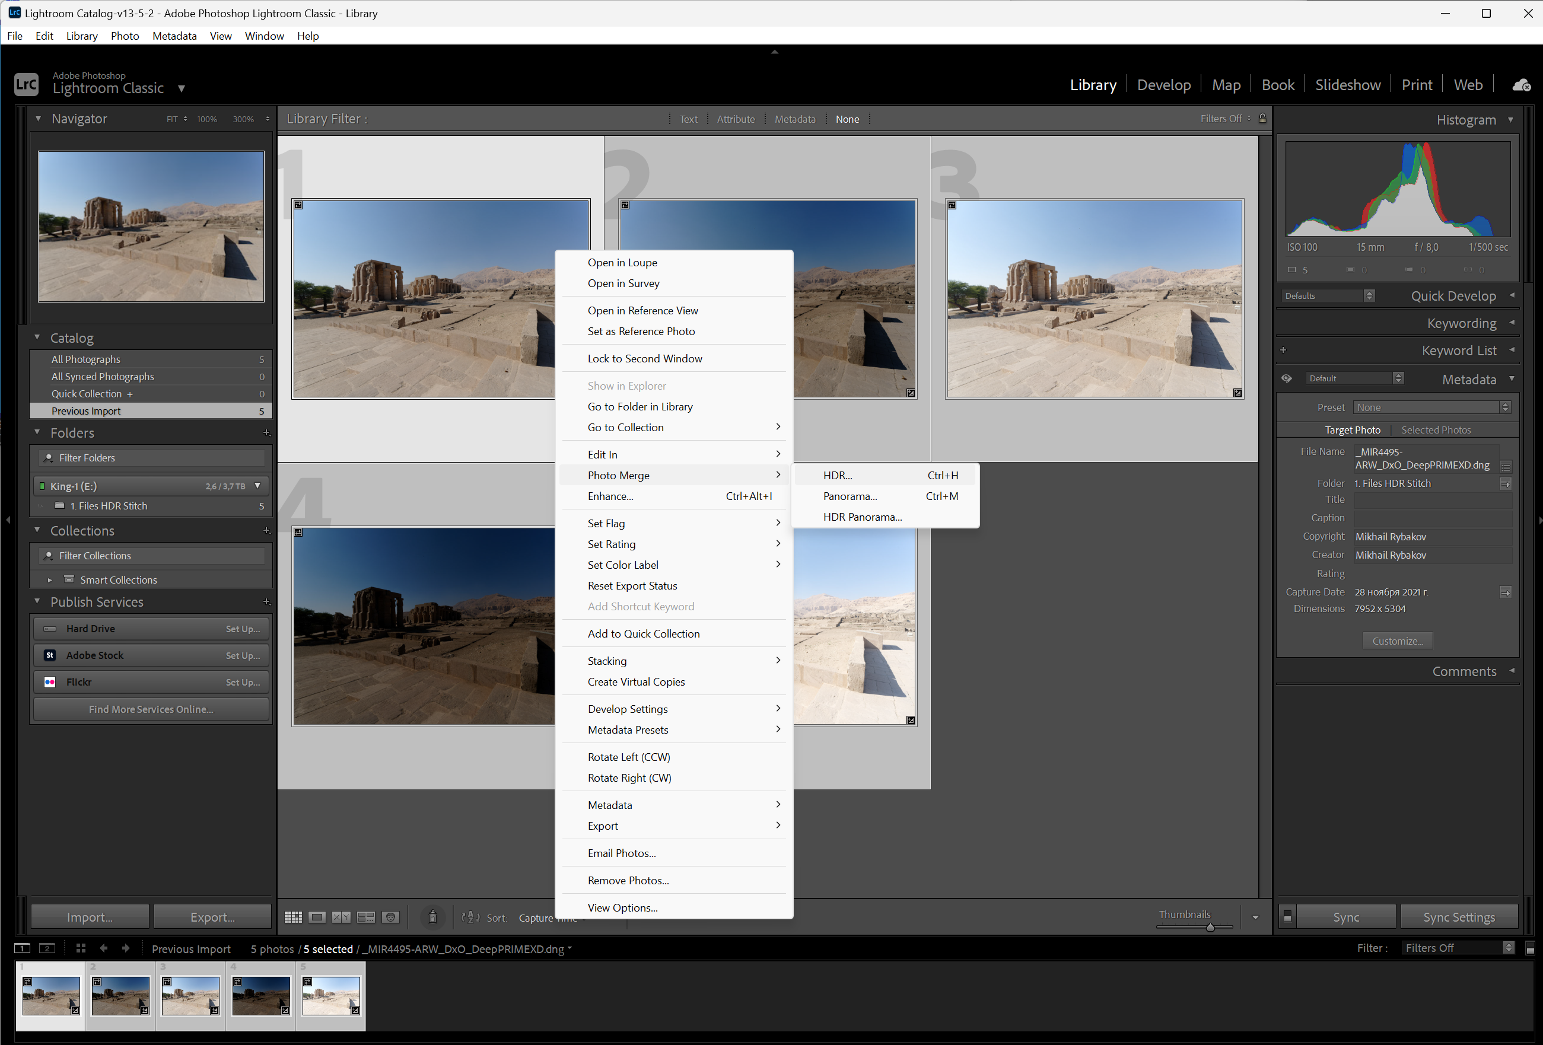Screen dimensions: 1543x1045
Task: Switch to the Develop module
Action: [x=1163, y=85]
